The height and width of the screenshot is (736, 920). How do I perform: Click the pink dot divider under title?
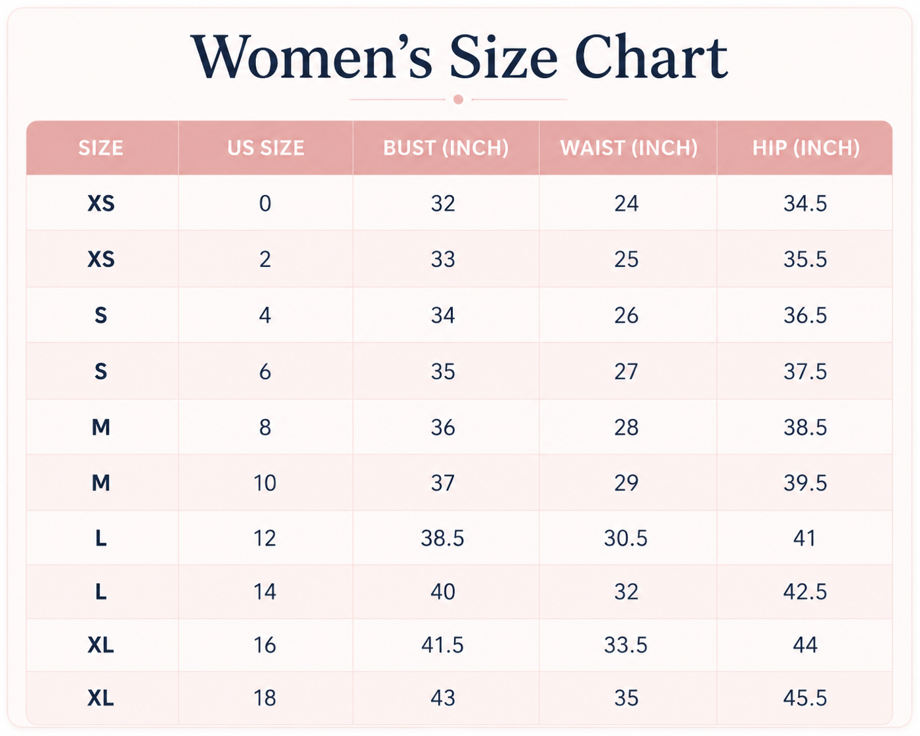(x=459, y=100)
